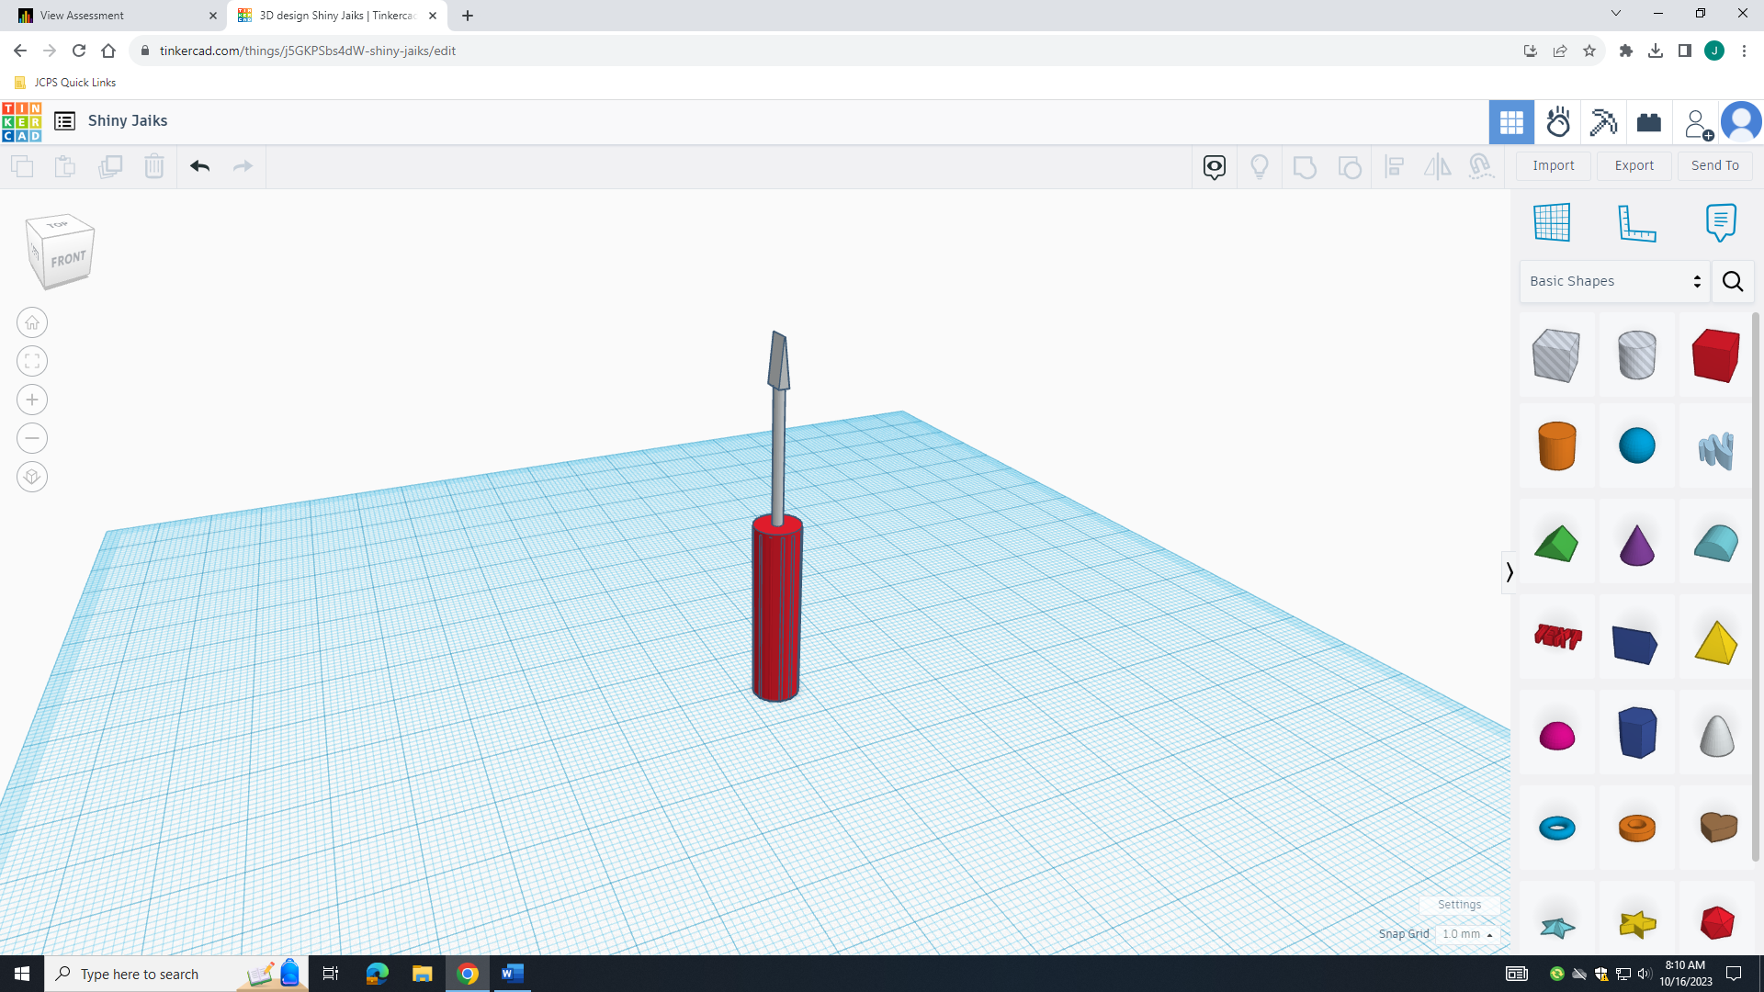The height and width of the screenshot is (992, 1764).
Task: Select the purple Cone shape
Action: (1636, 543)
